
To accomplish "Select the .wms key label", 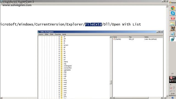I will pos(65,87).
